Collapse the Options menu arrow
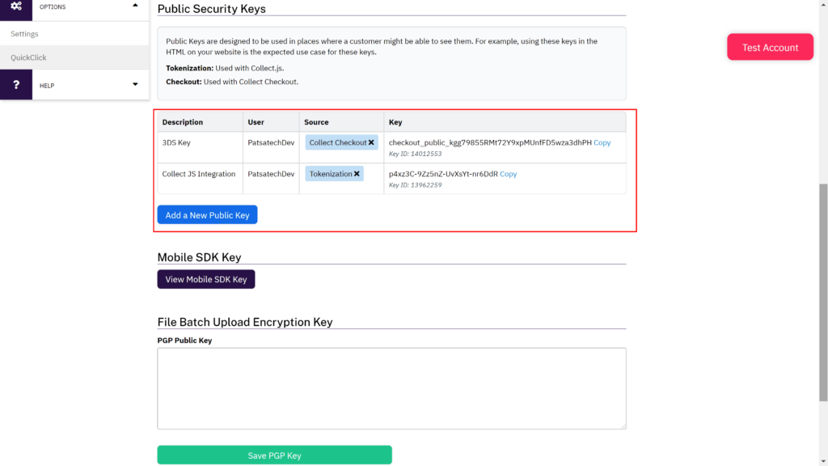 (135, 5)
